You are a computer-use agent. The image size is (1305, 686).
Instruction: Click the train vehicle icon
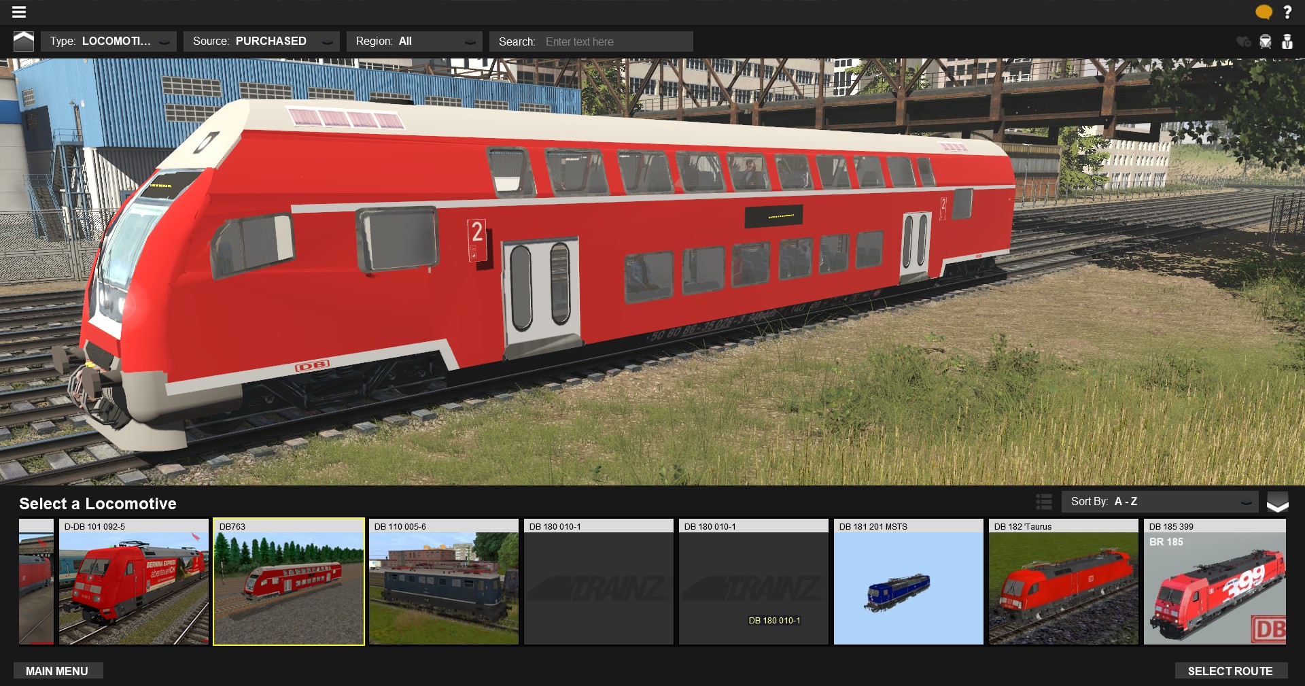(1265, 41)
